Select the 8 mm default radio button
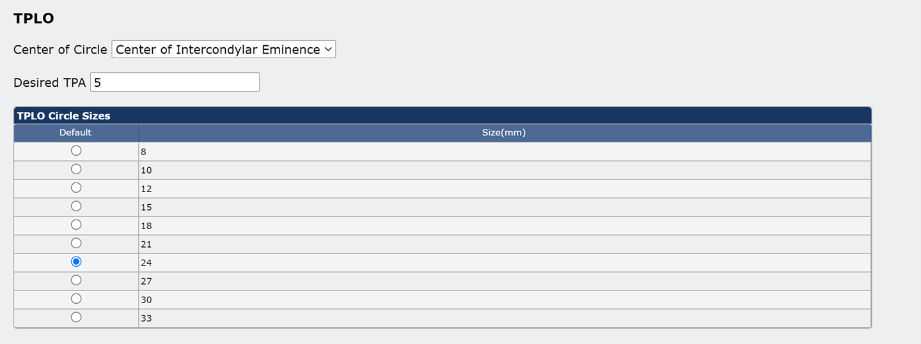This screenshot has width=921, height=344. coord(76,151)
